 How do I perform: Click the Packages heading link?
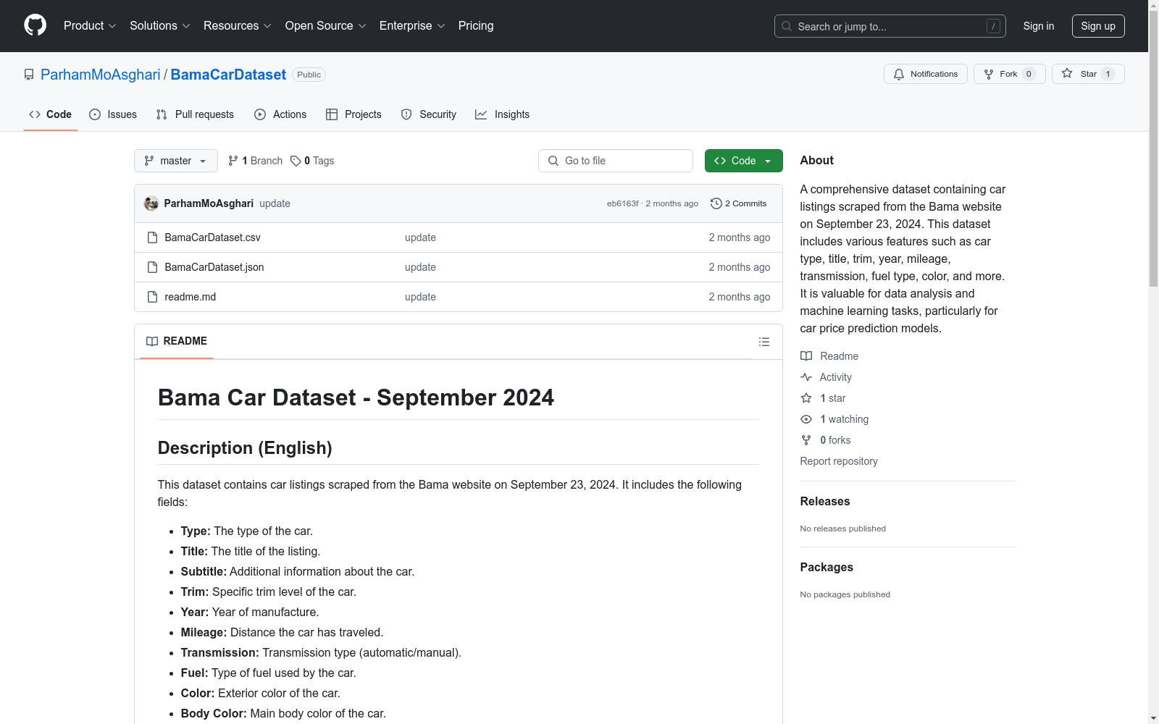[x=827, y=567]
